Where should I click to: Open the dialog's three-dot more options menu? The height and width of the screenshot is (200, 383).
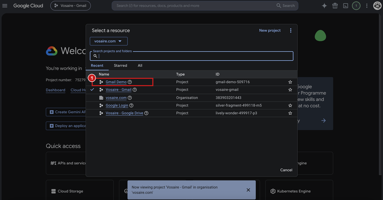(x=291, y=31)
